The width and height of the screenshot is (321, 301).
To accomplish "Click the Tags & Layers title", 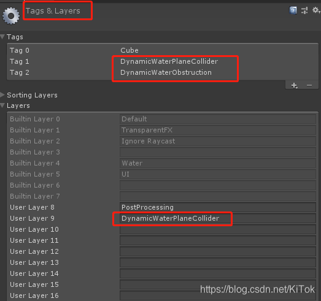I will [x=53, y=11].
